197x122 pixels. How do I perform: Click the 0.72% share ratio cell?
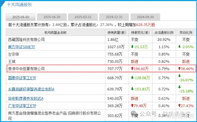(x=164, y=89)
